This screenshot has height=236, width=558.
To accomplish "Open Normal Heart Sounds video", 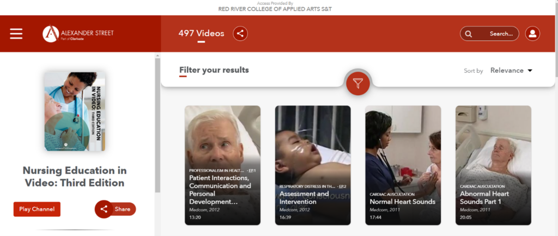I will click(x=403, y=165).
